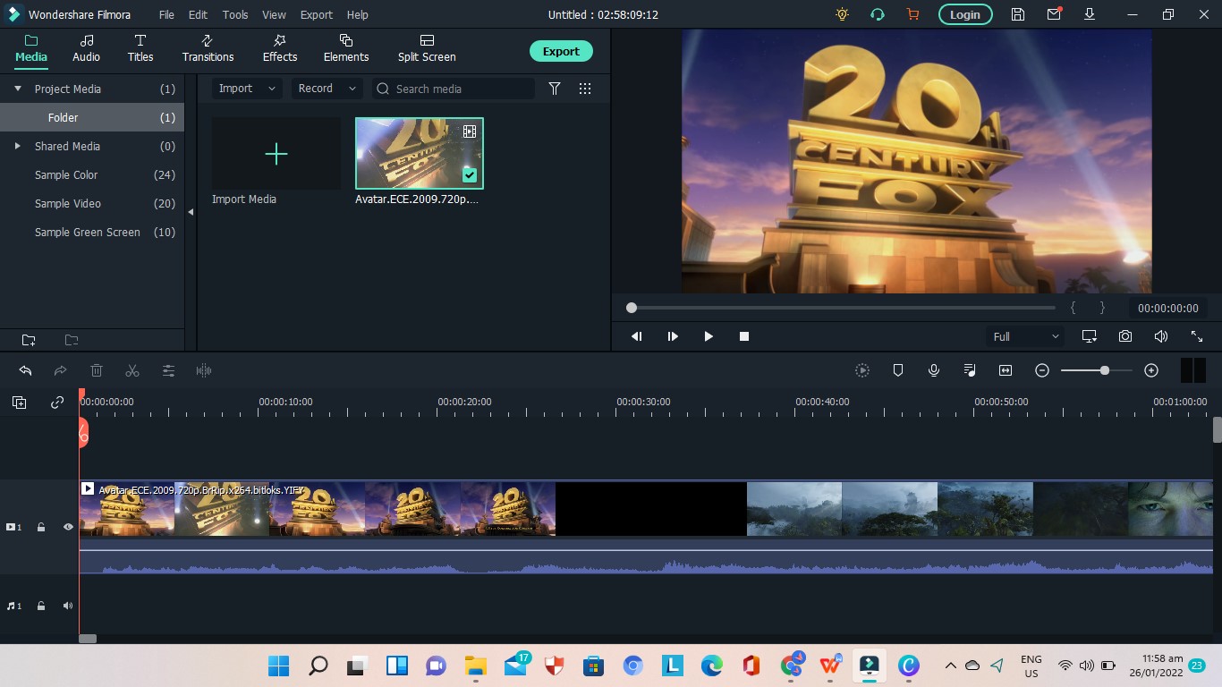Click the play frame-by-frame button
The image size is (1222, 687).
coord(673,336)
